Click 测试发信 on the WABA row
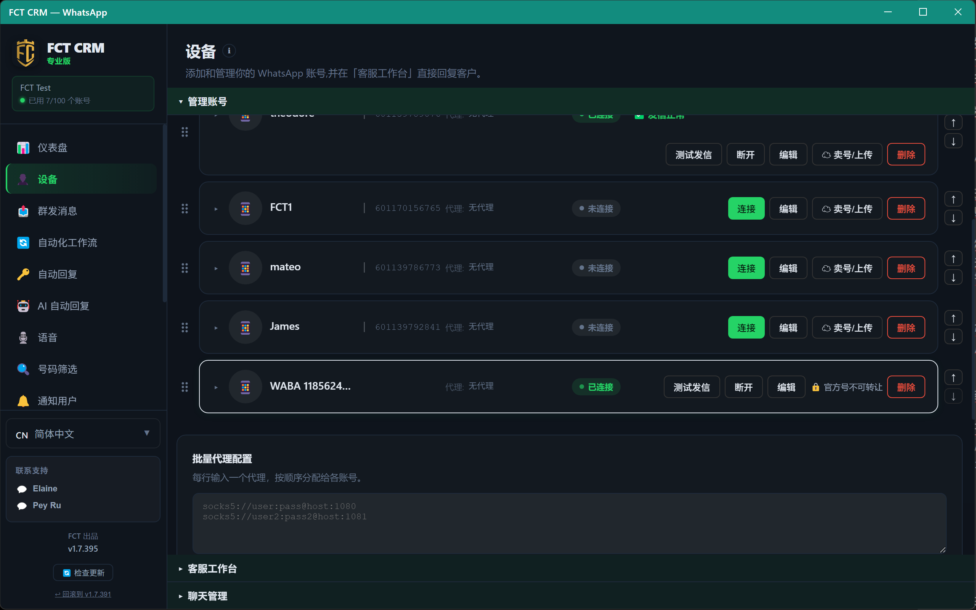Viewport: 976px width, 610px height. (x=692, y=387)
